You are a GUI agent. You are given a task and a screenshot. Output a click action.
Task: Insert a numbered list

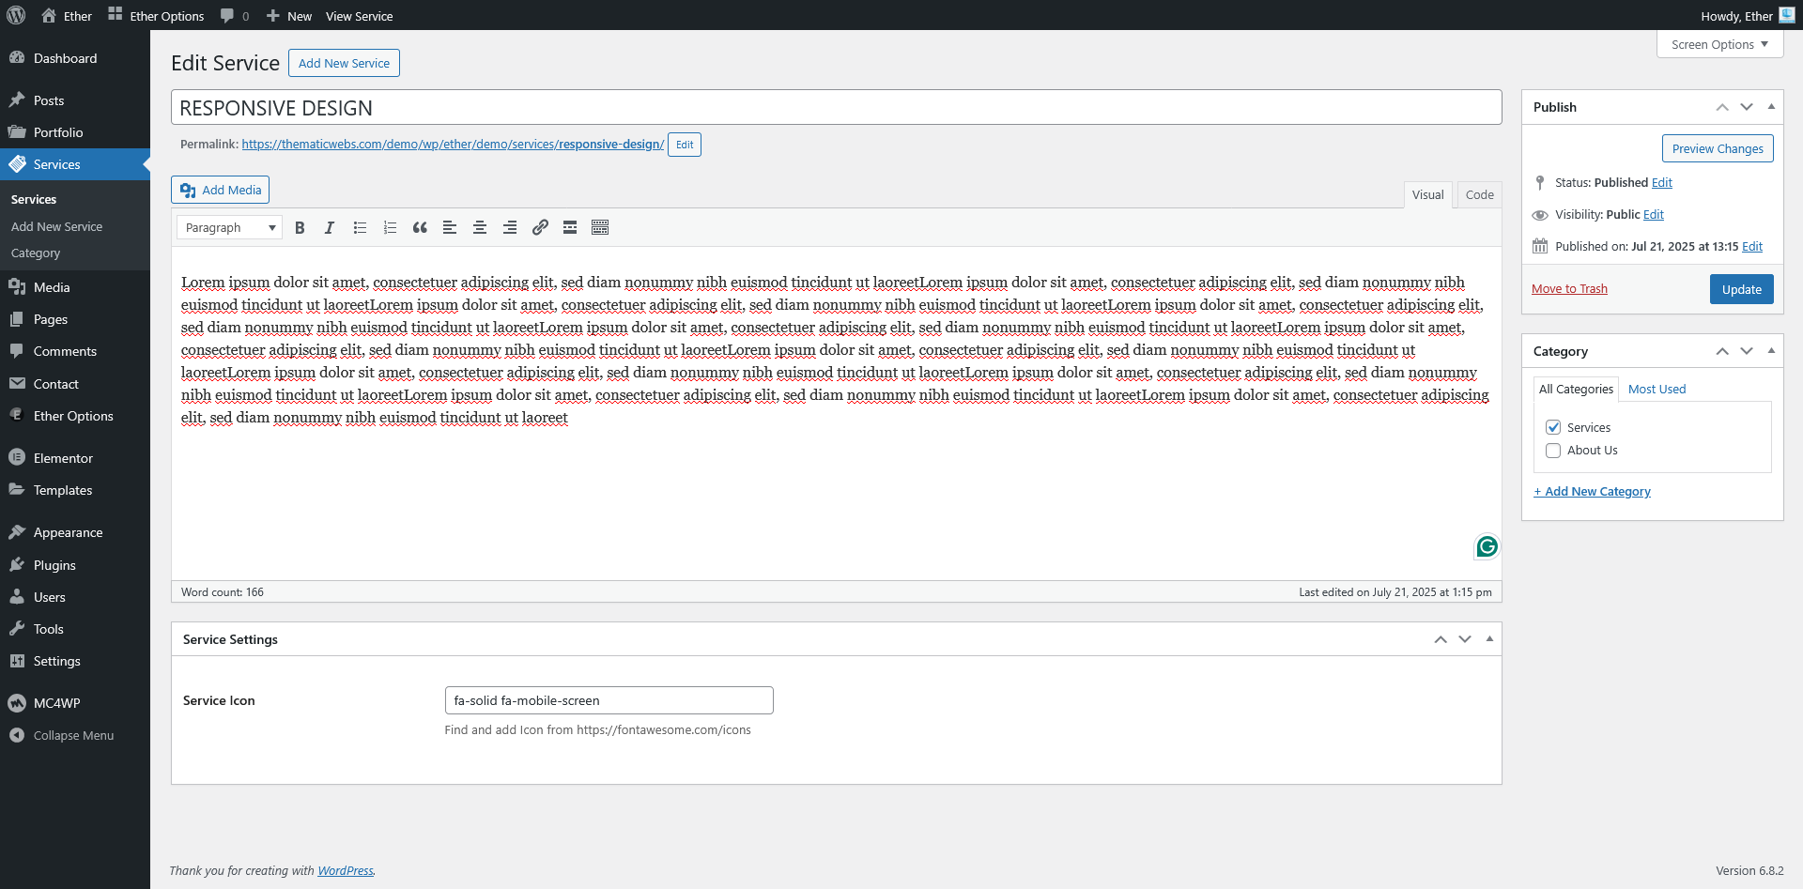(x=390, y=227)
